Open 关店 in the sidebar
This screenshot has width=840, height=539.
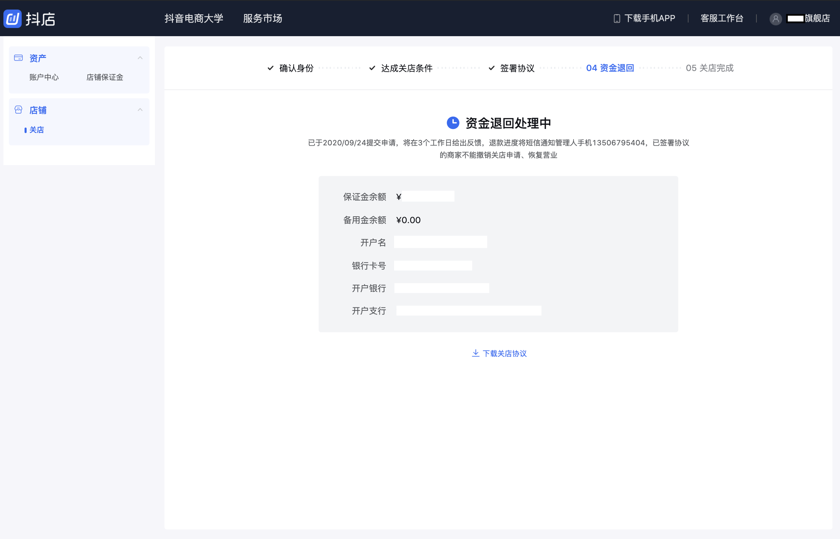tap(37, 130)
